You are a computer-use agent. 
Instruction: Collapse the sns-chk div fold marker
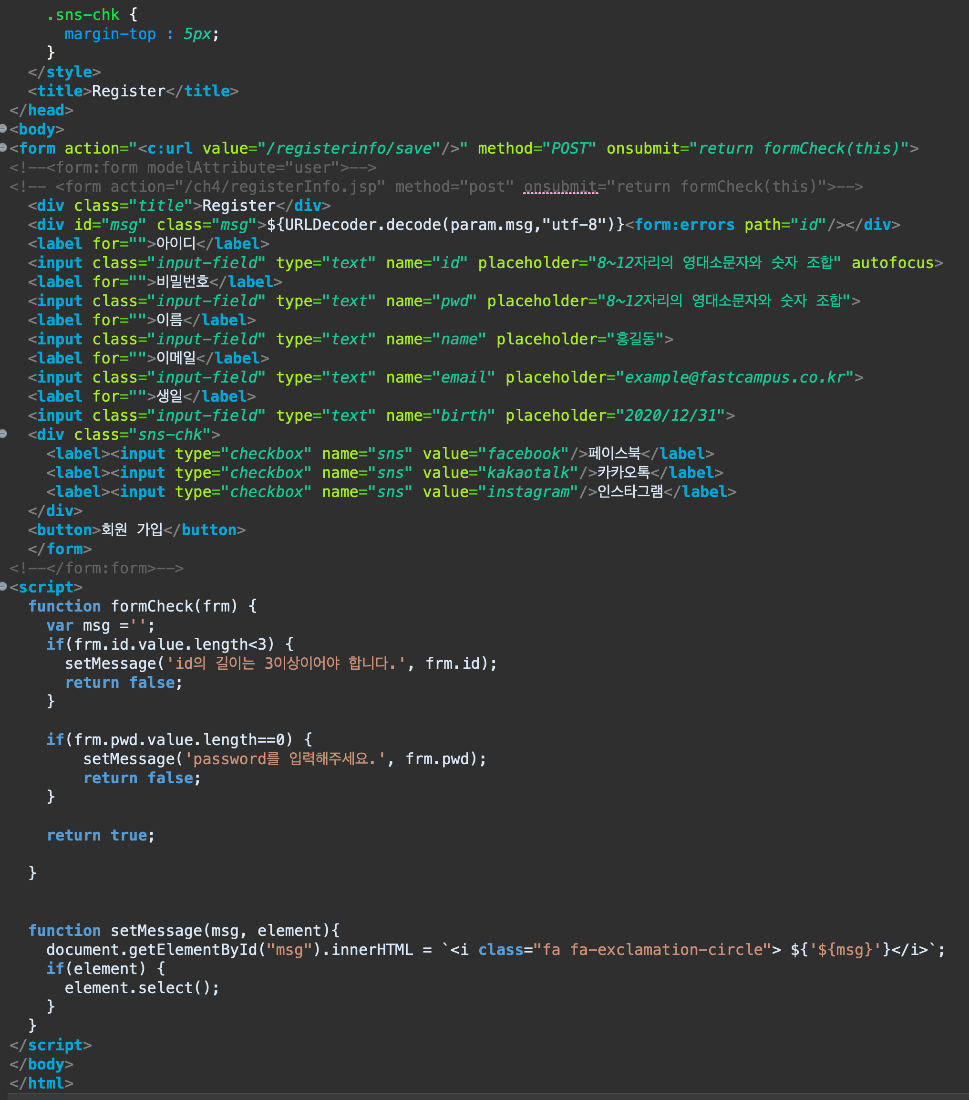tap(3, 434)
